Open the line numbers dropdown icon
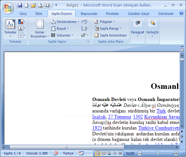Screen dimensions: 186x157 pyautogui.click(x=85, y=28)
